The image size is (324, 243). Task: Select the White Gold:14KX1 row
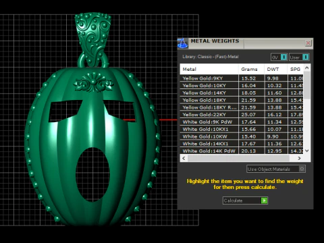click(242, 144)
